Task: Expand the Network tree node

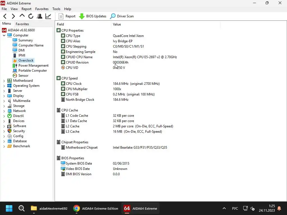Action: pos(4,111)
